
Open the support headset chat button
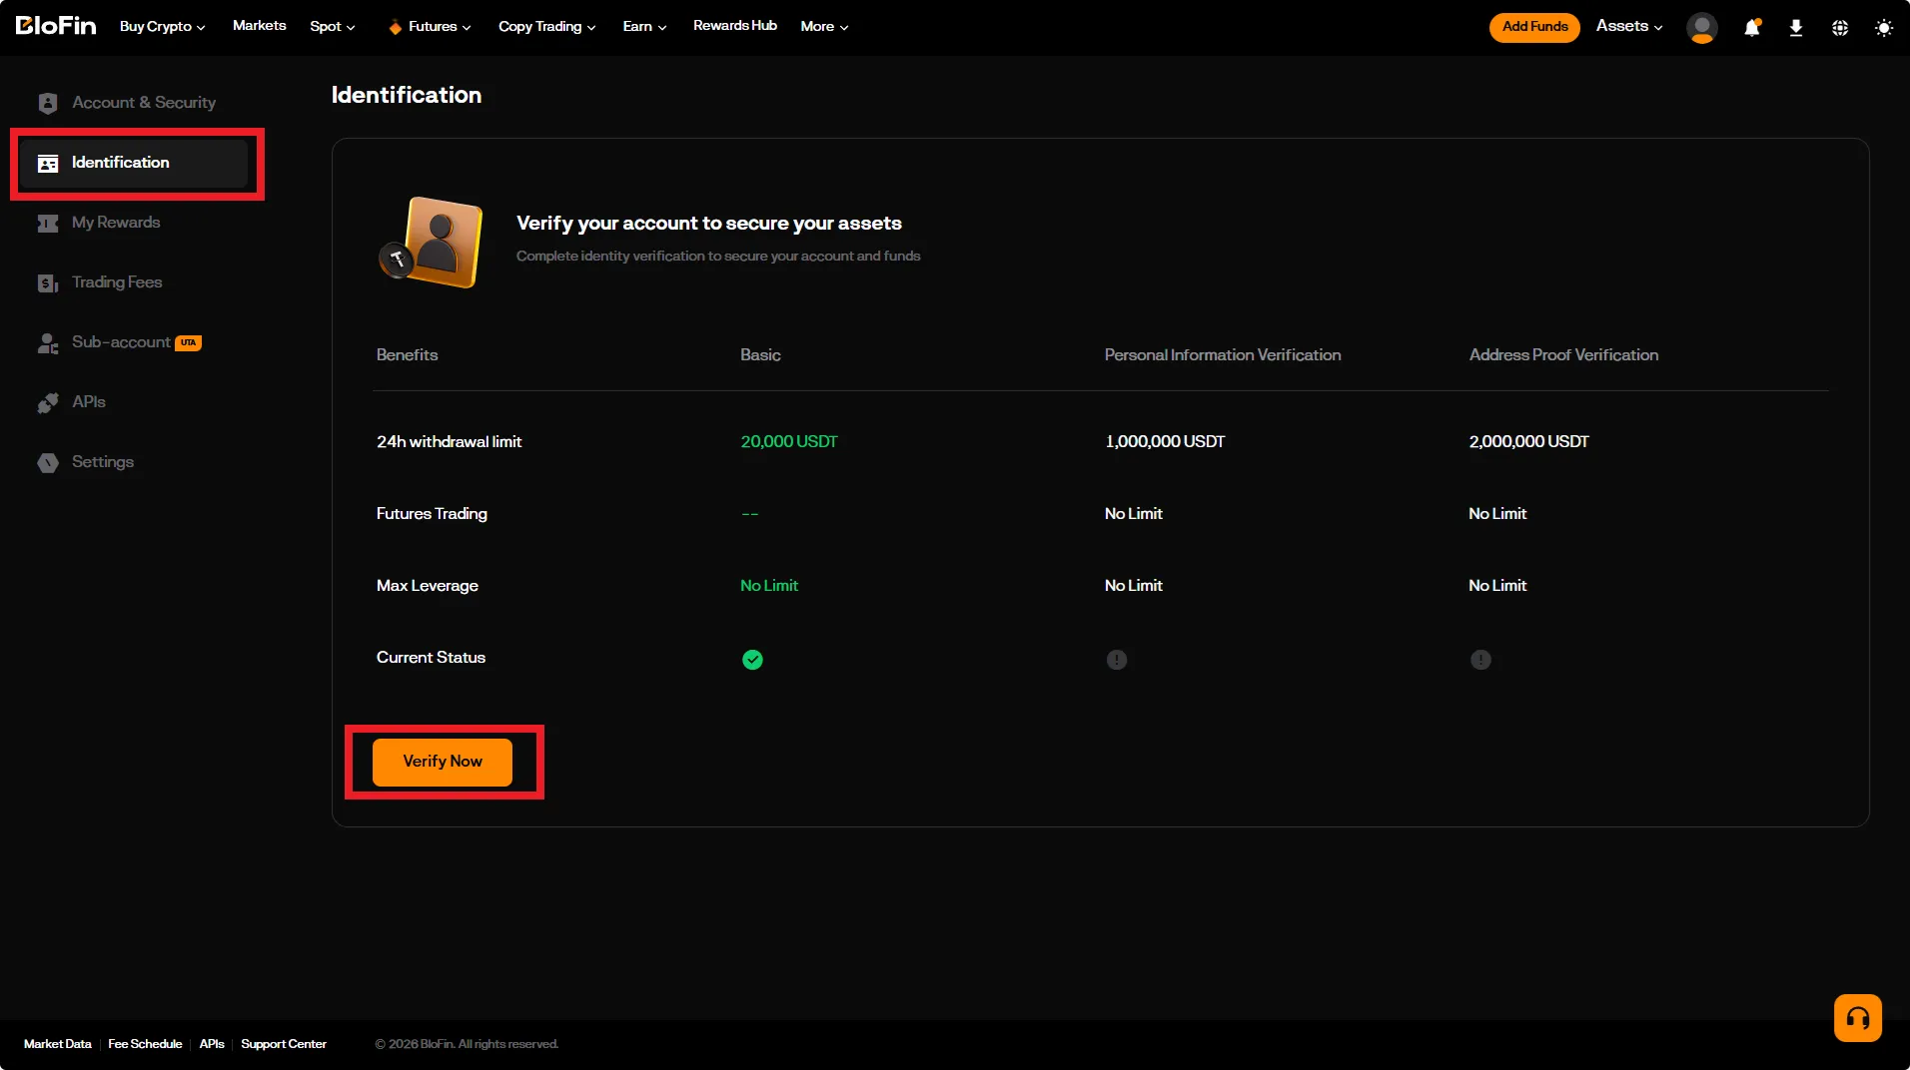(1858, 1018)
